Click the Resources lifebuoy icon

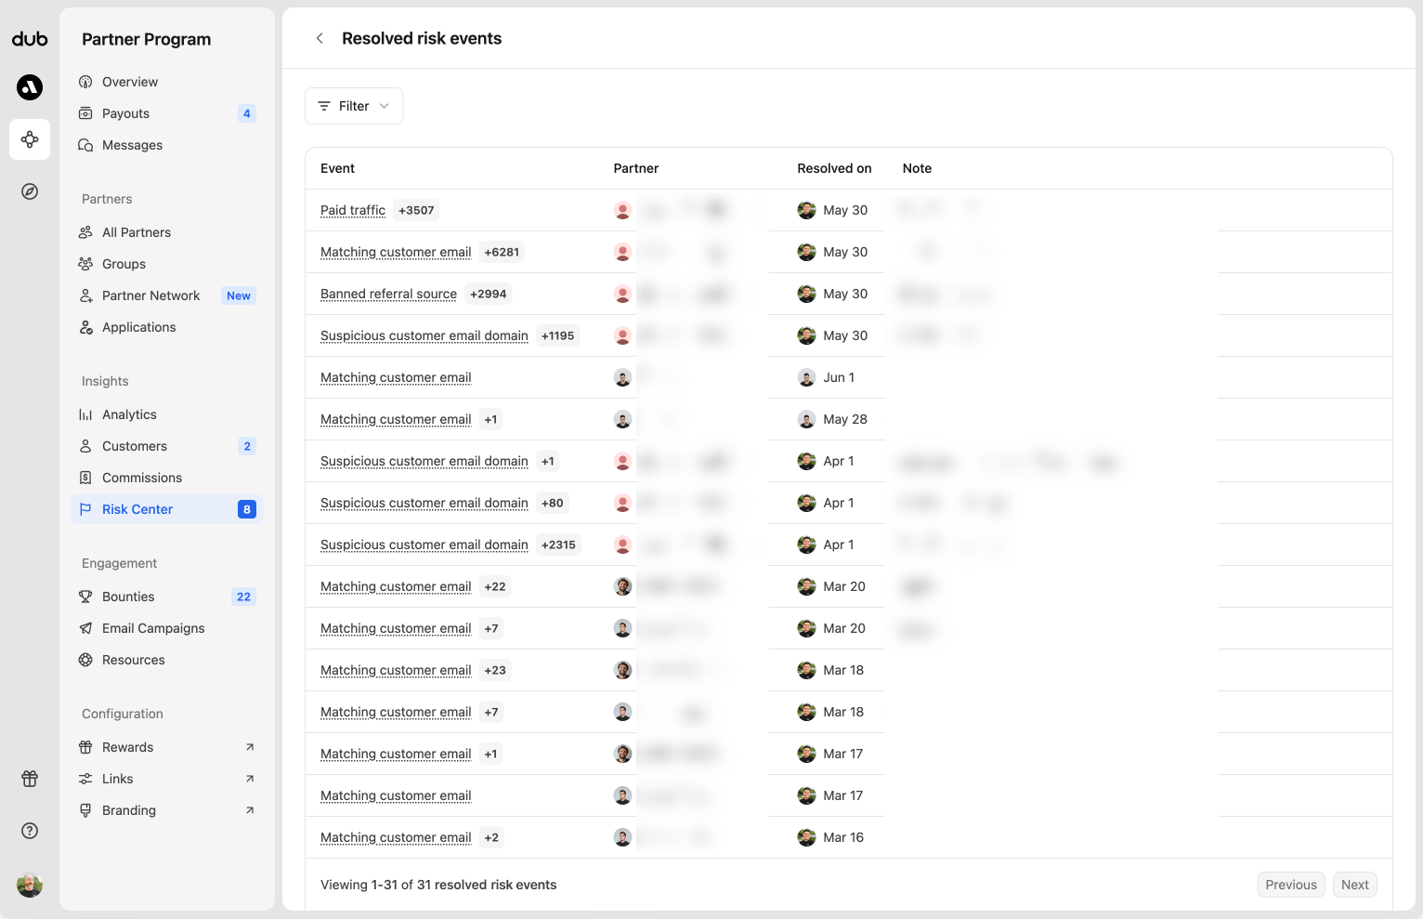85,660
